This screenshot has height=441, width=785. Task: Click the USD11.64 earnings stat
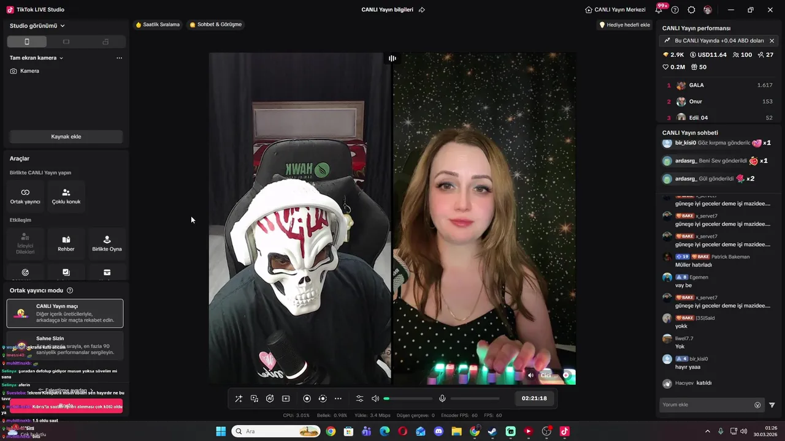tap(708, 55)
